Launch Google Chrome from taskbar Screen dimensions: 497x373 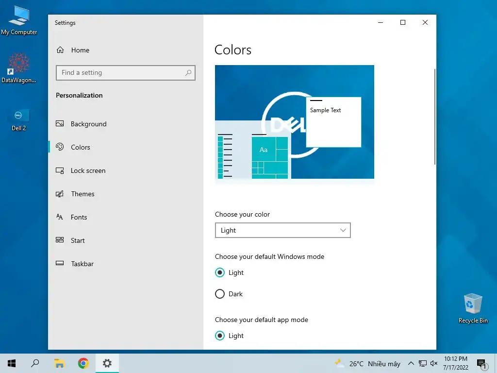coord(83,363)
